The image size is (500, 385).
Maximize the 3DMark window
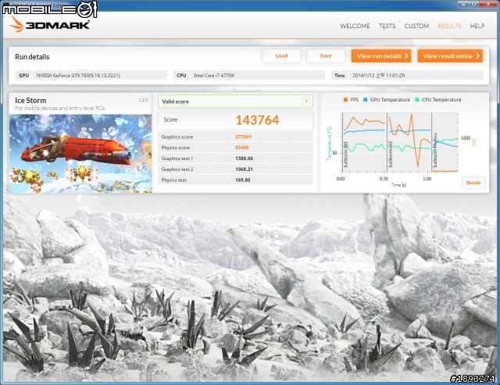click(x=474, y=5)
